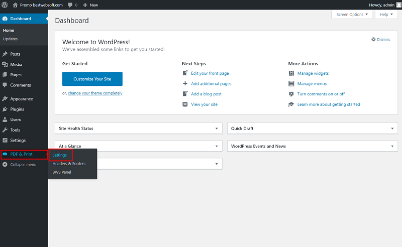Click the icon beside View your site

[x=185, y=104]
